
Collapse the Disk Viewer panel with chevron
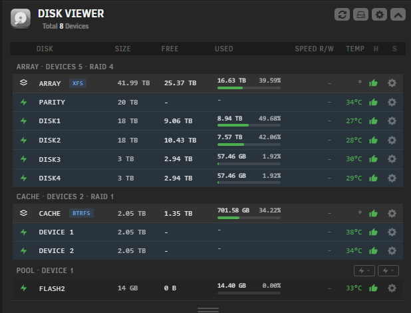tap(398, 15)
